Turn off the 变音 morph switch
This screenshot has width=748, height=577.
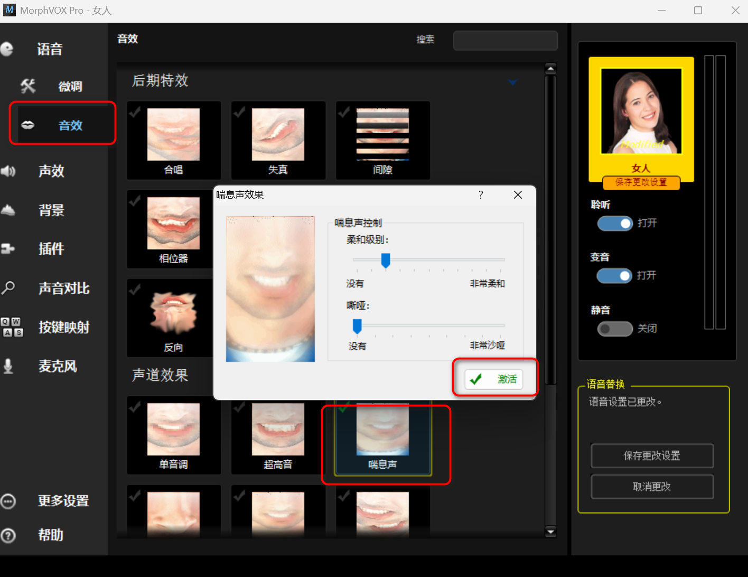click(614, 276)
